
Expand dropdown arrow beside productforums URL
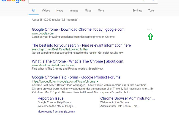97,82
